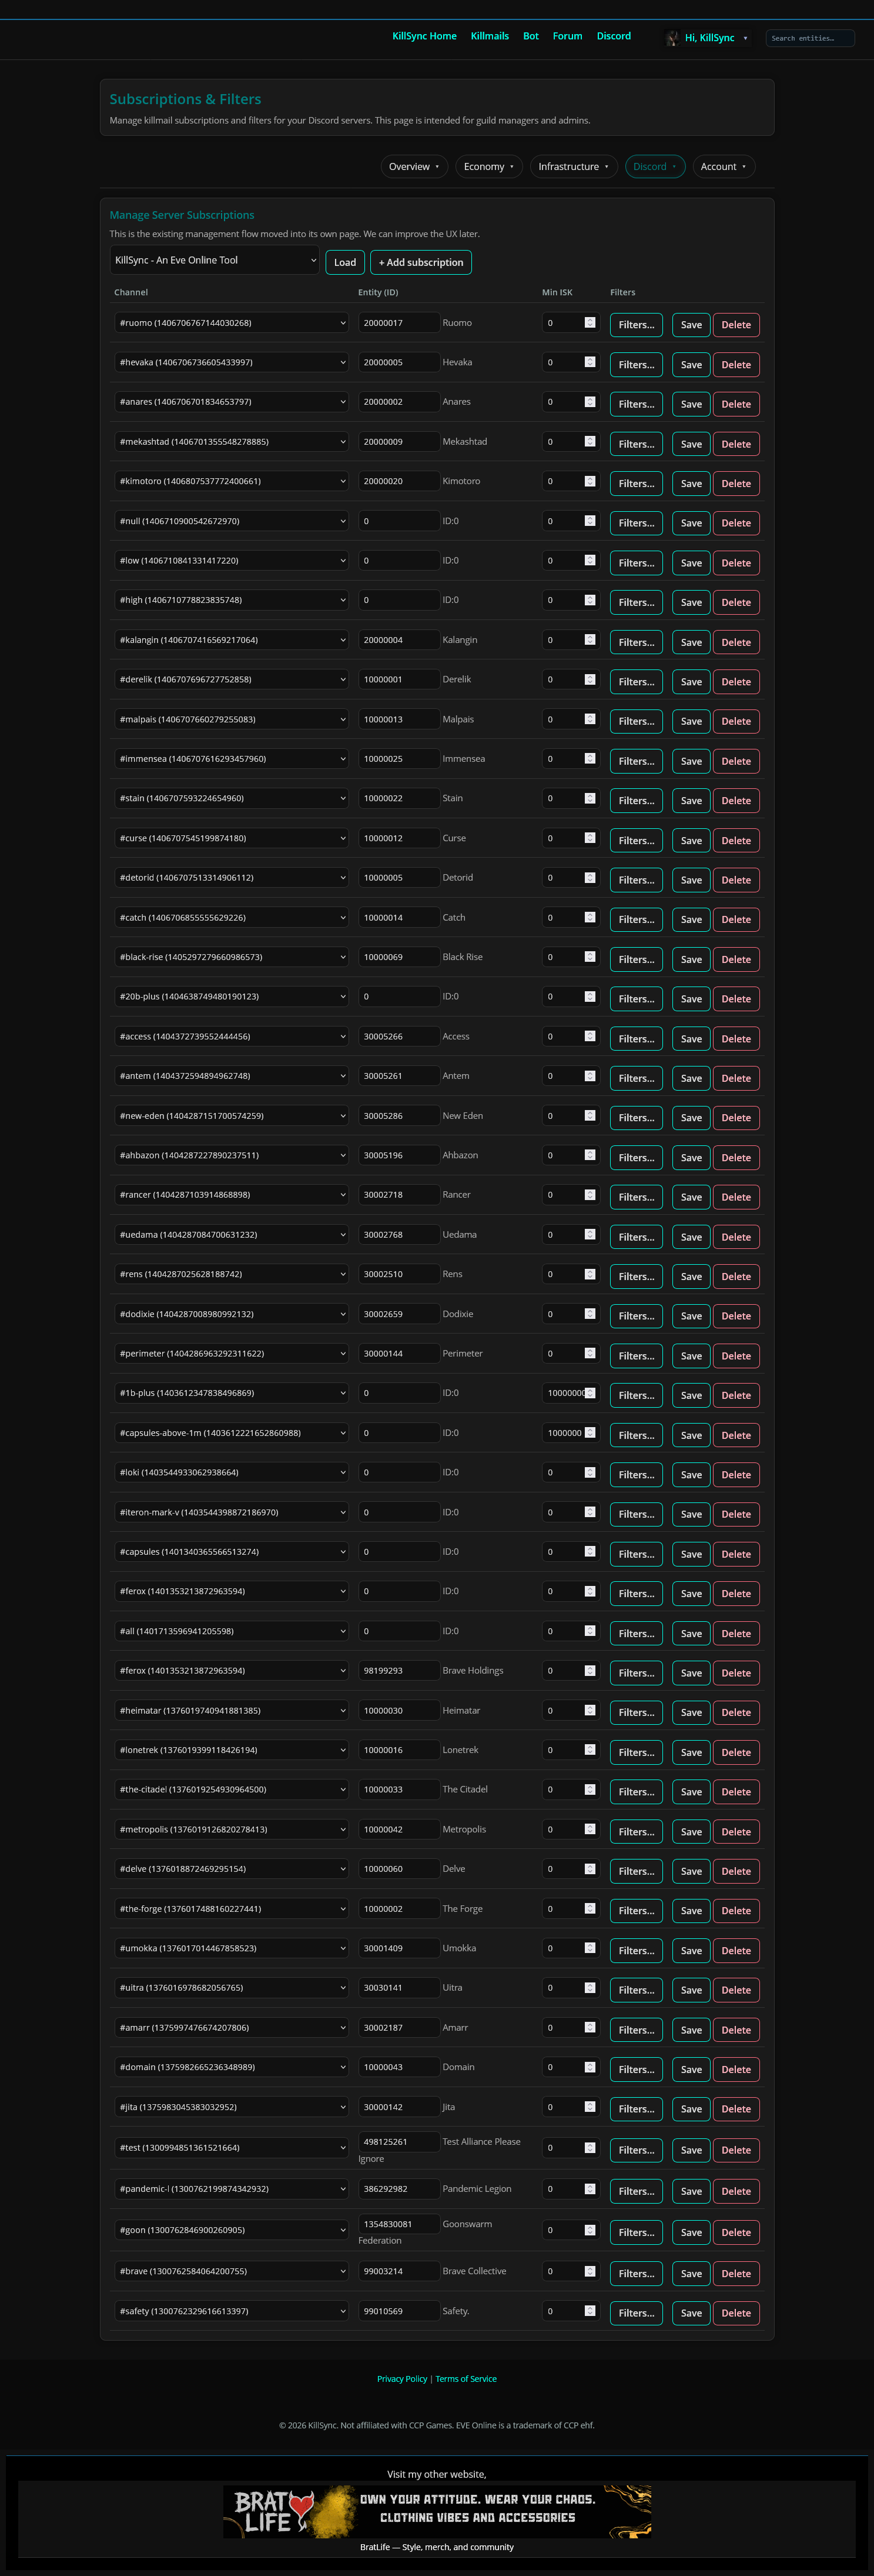This screenshot has height=2576, width=874.
Task: Open the Account navigation menu
Action: point(723,167)
